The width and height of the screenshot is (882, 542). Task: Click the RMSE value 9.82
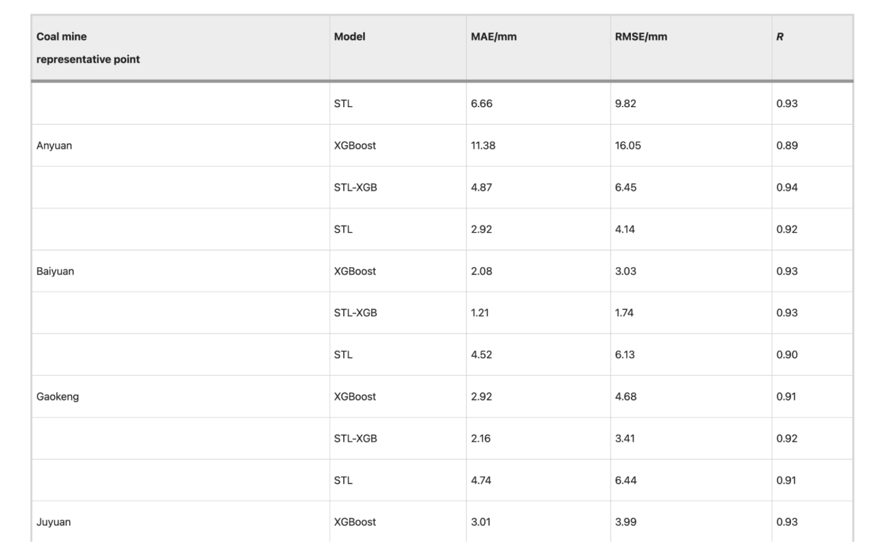[x=625, y=103]
